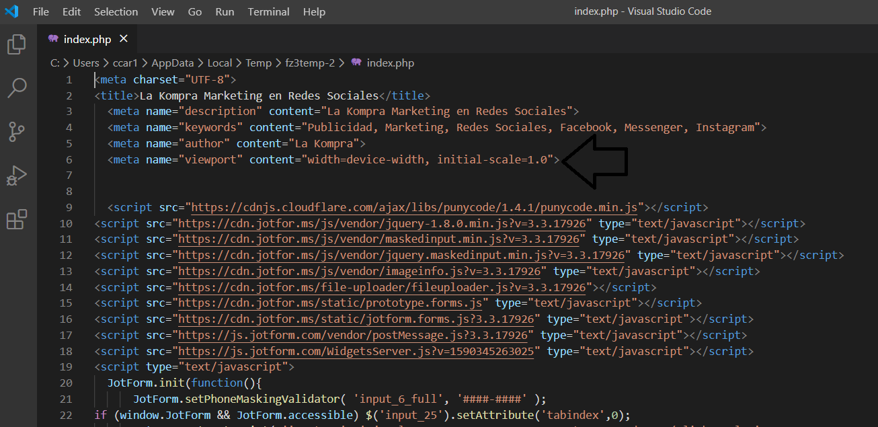Open the AppData breadcrumb dropdown

[x=173, y=63]
